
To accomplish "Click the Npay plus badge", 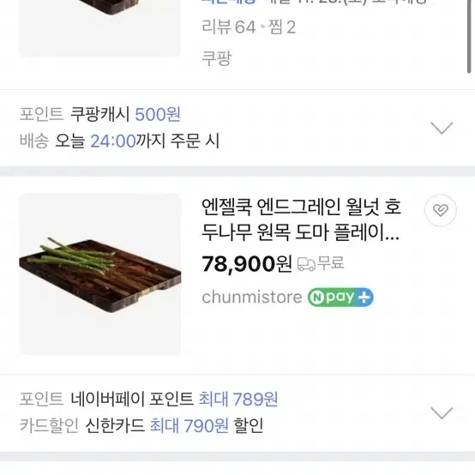I will (340, 298).
